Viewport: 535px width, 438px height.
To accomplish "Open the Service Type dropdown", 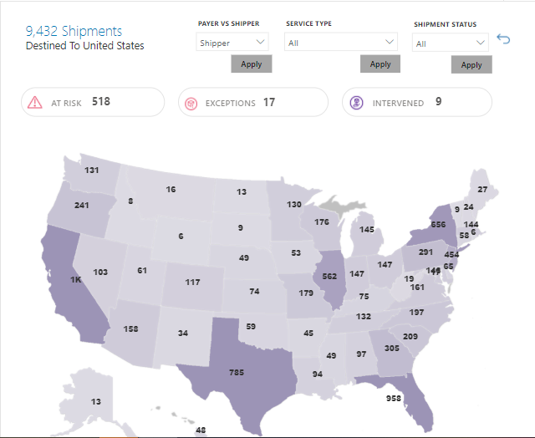I will (341, 42).
